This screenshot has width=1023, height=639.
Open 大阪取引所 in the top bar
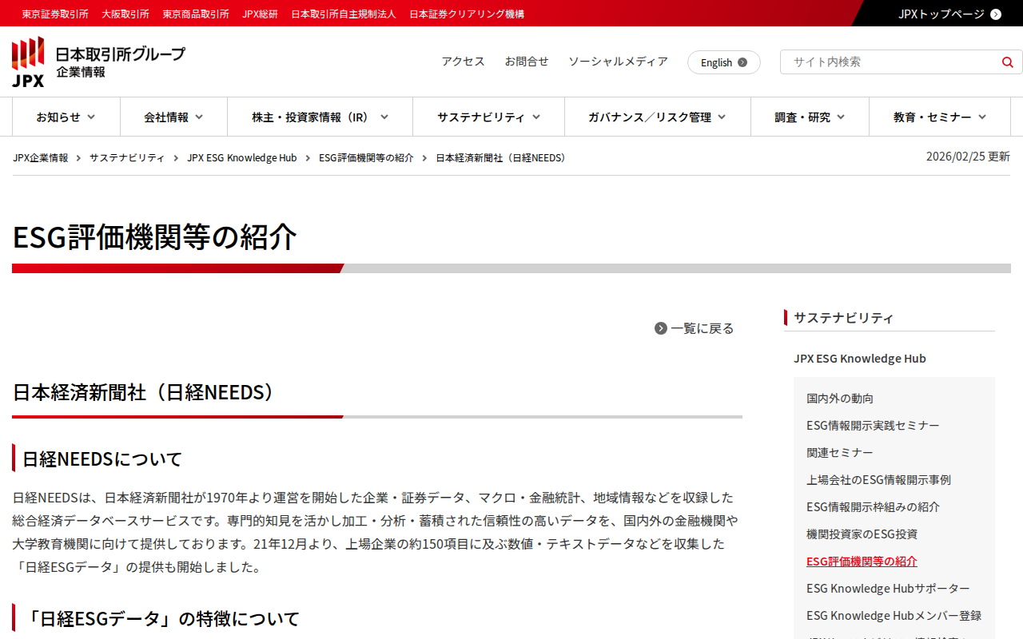[x=125, y=14]
